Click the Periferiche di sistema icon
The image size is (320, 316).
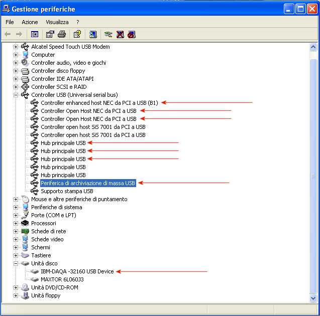click(x=25, y=208)
